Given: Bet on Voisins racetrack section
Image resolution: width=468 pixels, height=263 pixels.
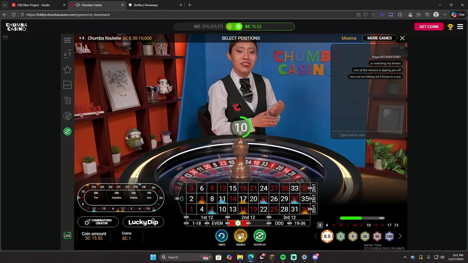Looking at the screenshot, I should [x=133, y=198].
